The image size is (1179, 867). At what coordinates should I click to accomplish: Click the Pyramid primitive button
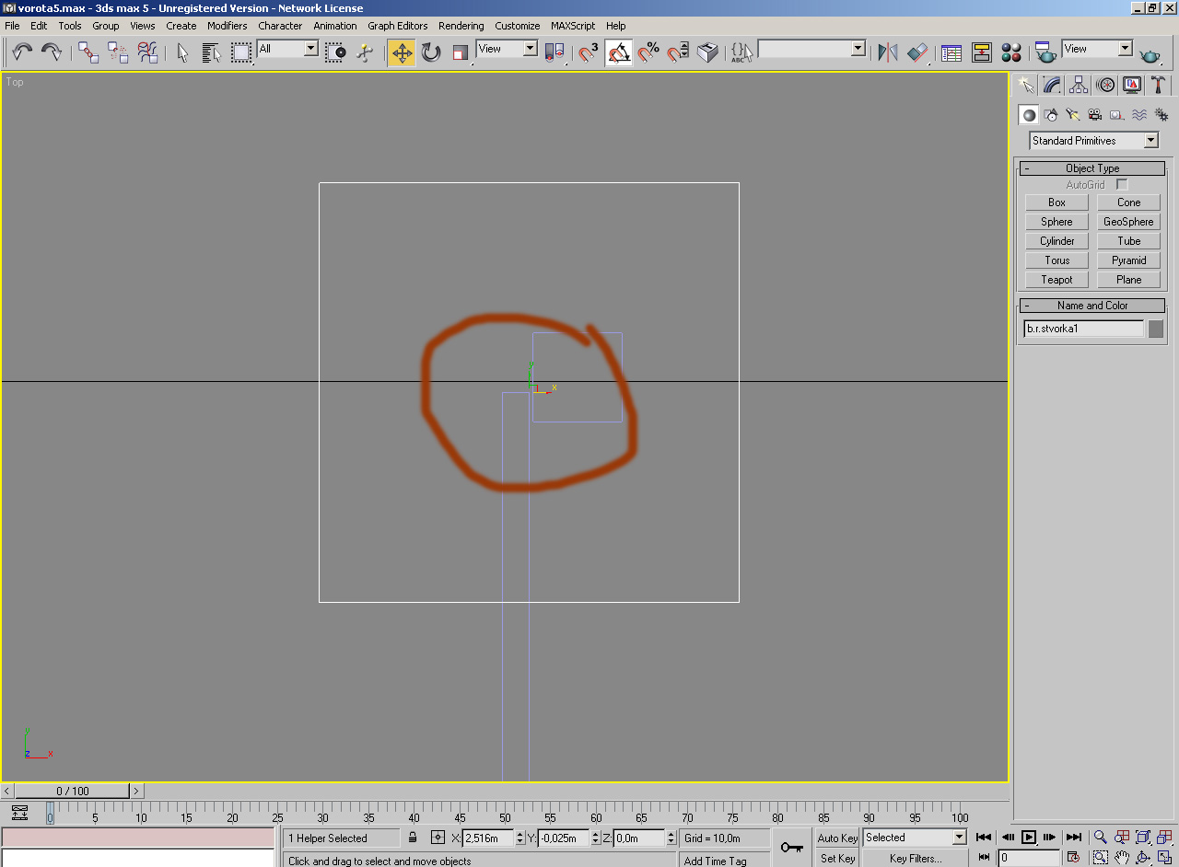(1128, 260)
